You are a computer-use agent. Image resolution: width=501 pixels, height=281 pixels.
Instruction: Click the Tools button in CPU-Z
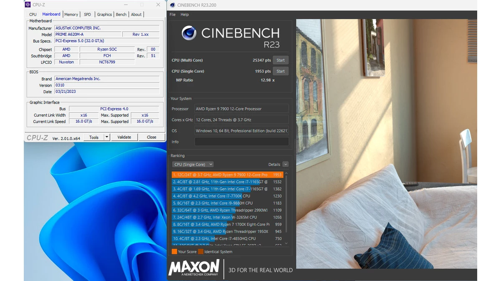(x=94, y=137)
